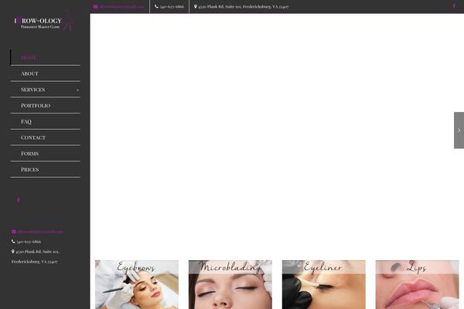The height and width of the screenshot is (309, 464).
Task: Go to Home menu item
Action: coord(46,57)
